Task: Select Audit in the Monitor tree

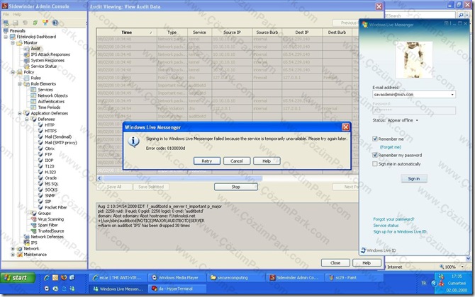Action: coord(35,48)
